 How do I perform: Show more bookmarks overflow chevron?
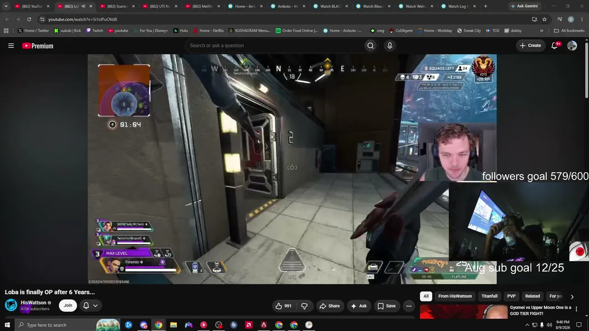pos(542,31)
